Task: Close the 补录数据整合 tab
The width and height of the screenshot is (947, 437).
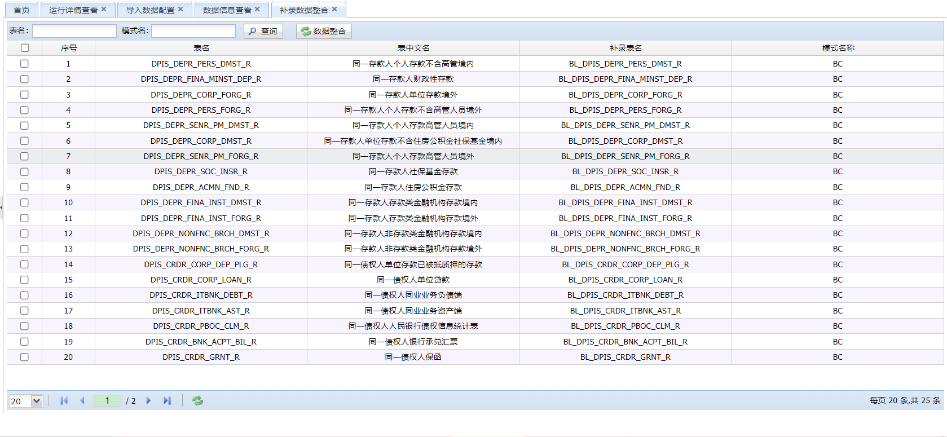Action: coord(334,10)
